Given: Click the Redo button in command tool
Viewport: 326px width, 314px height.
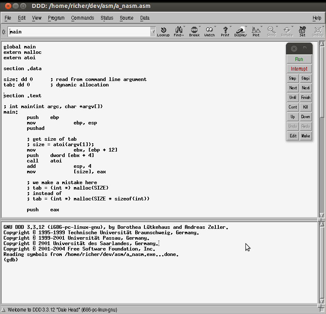Looking at the screenshot, I should point(306,126).
